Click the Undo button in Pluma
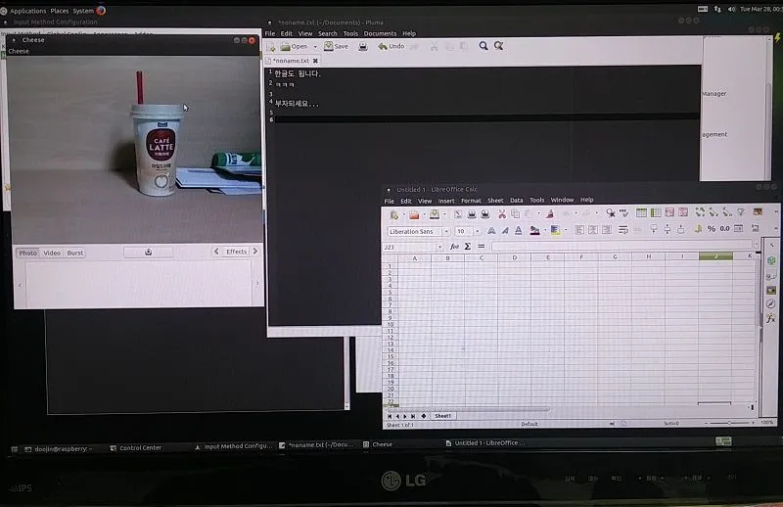This screenshot has width=783, height=507. (x=391, y=46)
